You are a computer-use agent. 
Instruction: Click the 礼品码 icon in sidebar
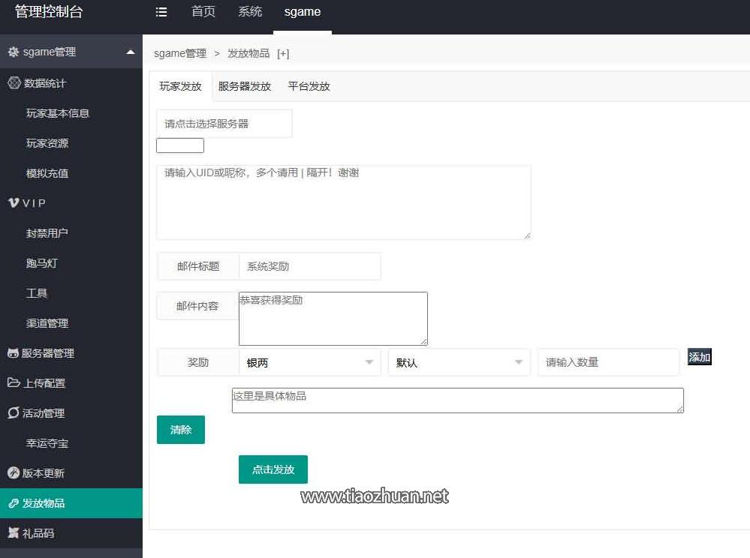[x=14, y=533]
